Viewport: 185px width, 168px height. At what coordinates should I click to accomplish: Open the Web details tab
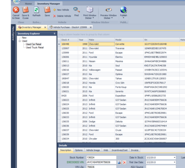point(106,150)
